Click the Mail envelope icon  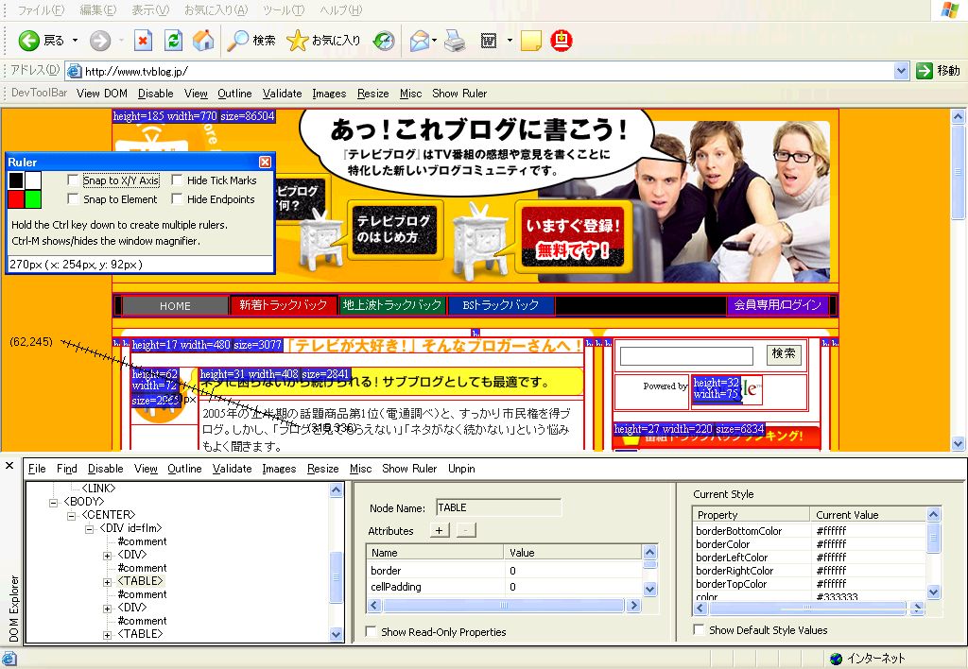click(x=419, y=41)
